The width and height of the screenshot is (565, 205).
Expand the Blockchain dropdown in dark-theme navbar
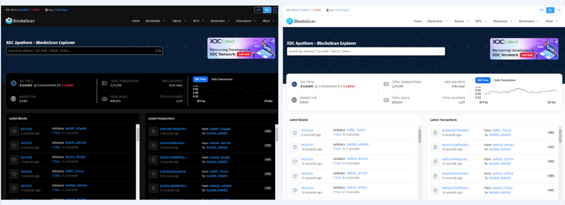155,21
